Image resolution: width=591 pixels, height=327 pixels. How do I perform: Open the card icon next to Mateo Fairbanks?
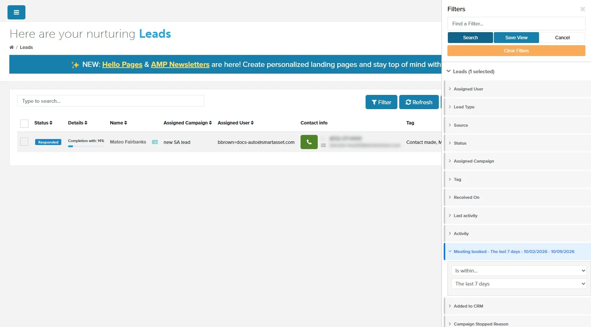click(155, 142)
